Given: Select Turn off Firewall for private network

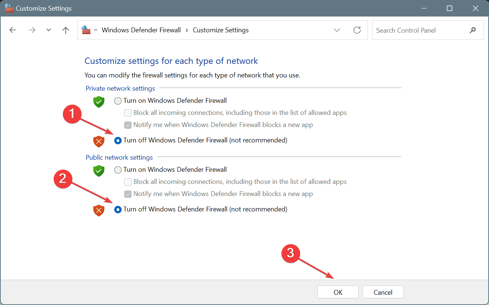Looking at the screenshot, I should [x=118, y=140].
